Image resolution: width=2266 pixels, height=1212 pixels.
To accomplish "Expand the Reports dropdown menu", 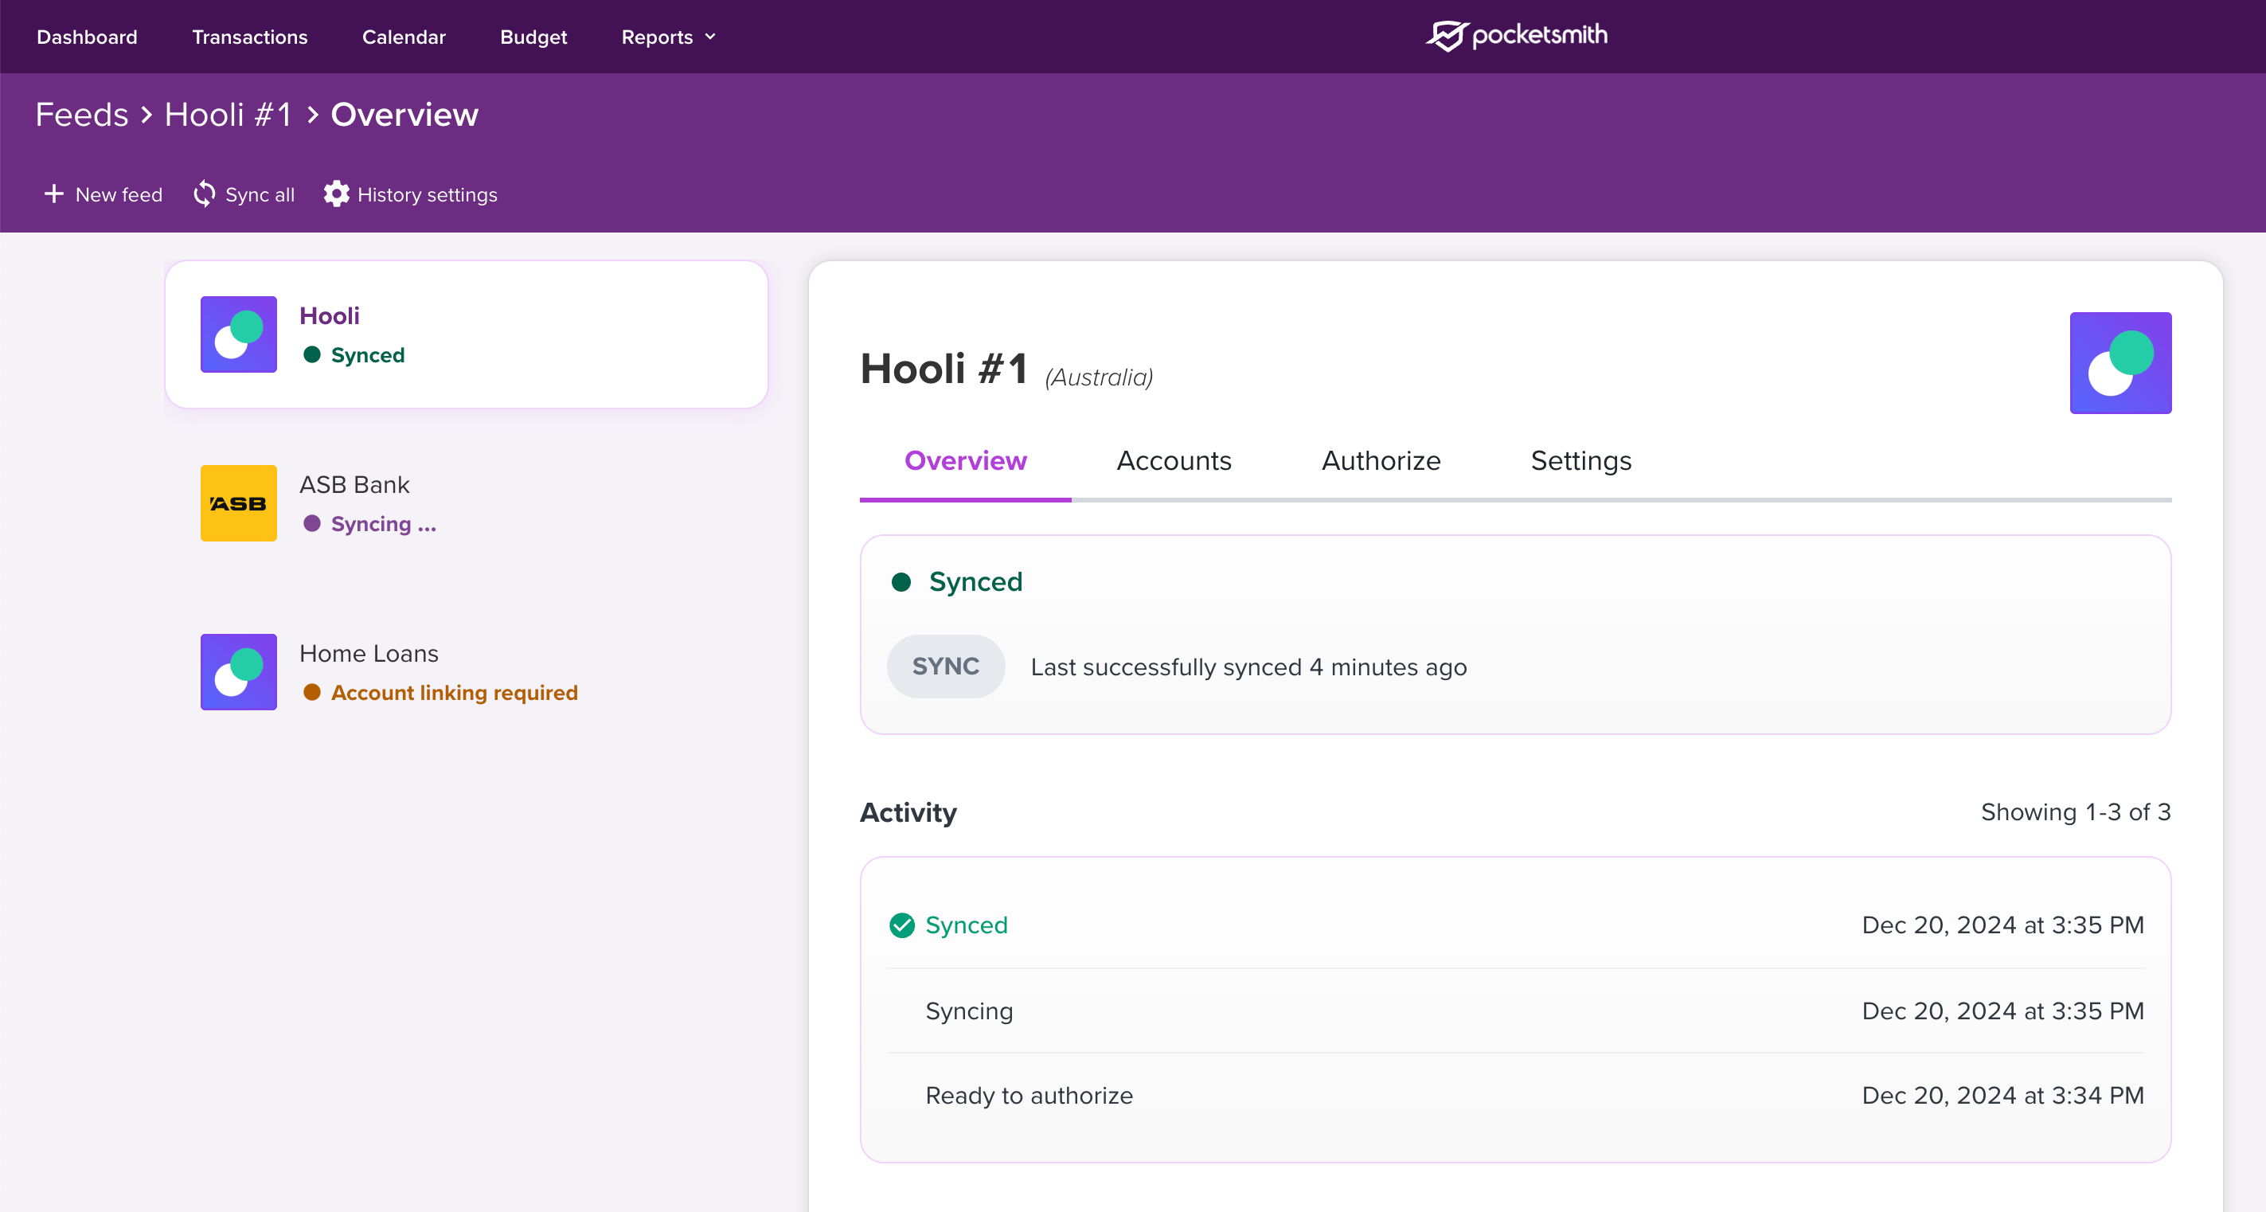I will point(669,37).
